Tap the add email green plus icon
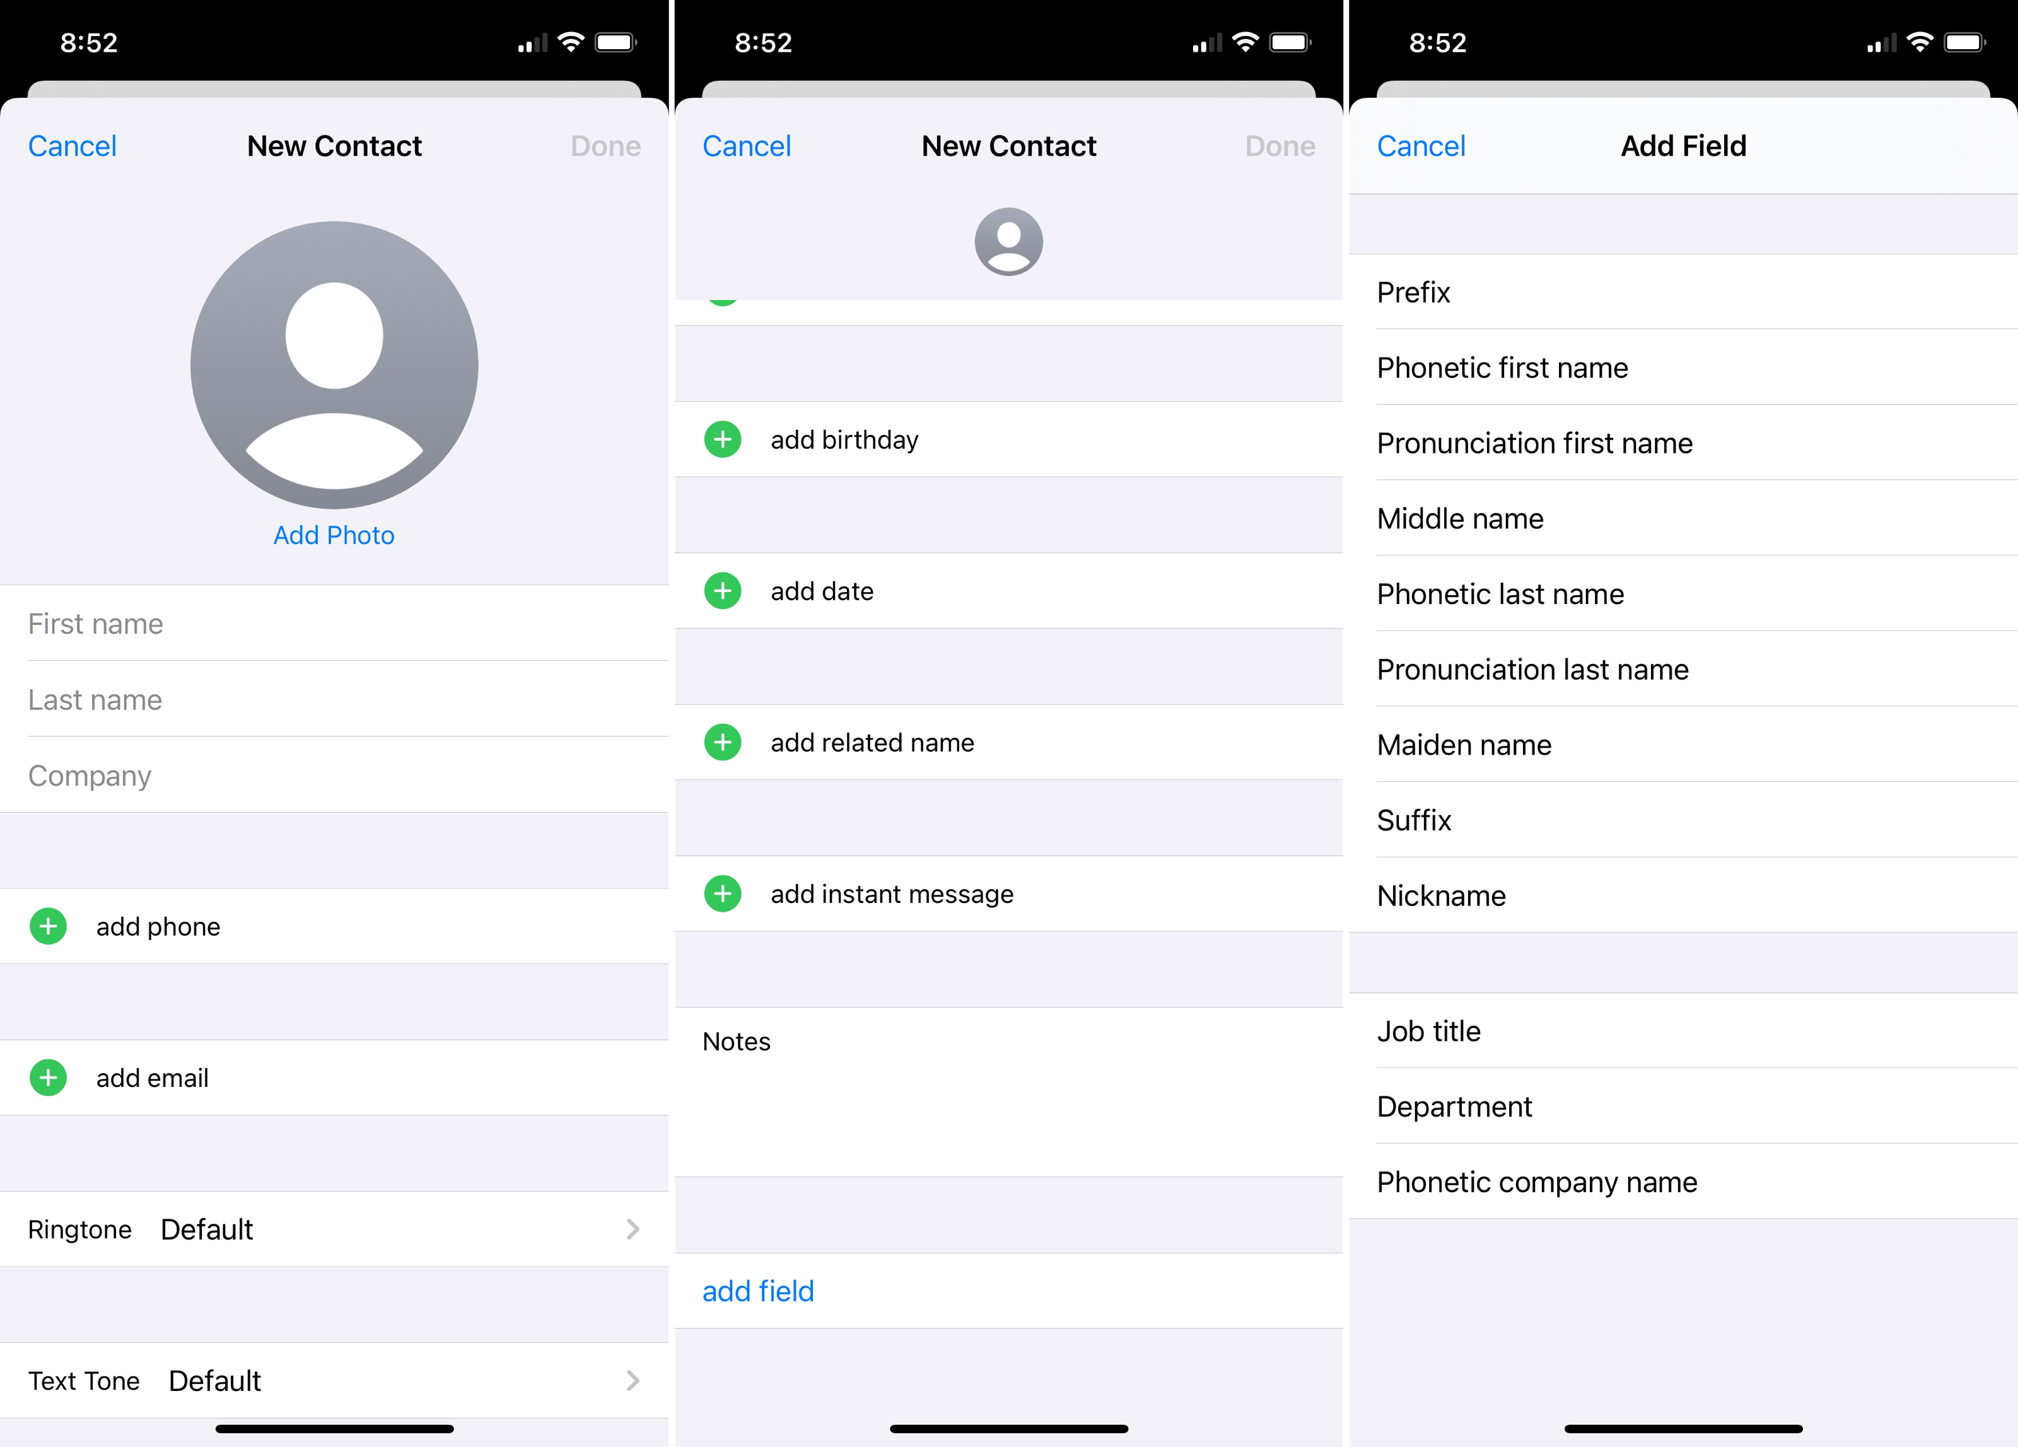 (x=47, y=1078)
